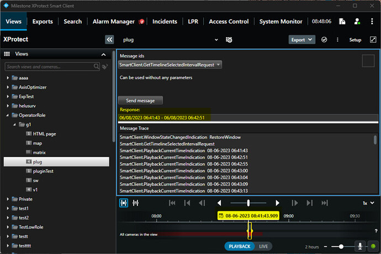Open the main settings and more menu

click(x=372, y=22)
